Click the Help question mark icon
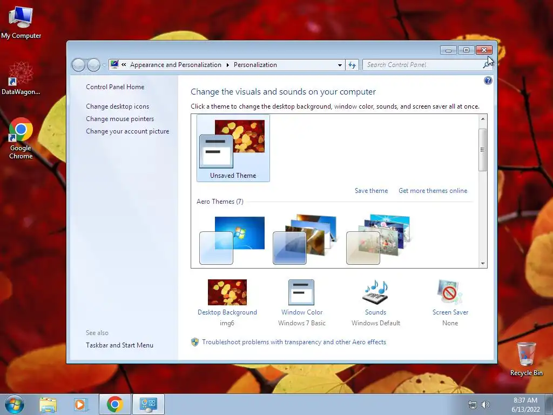 (x=488, y=81)
